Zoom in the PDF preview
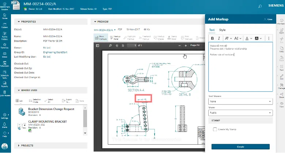 point(186,46)
